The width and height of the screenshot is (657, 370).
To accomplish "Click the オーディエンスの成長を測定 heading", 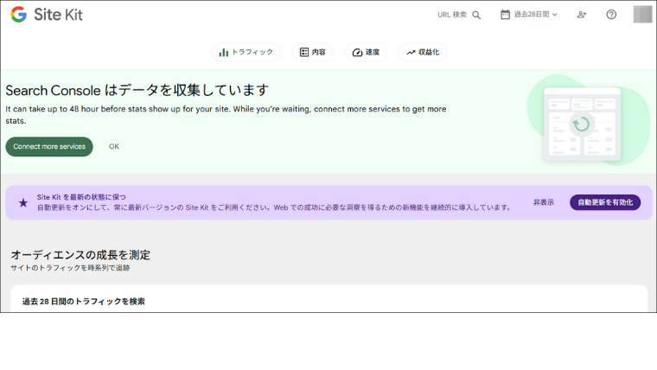I will pyautogui.click(x=80, y=255).
